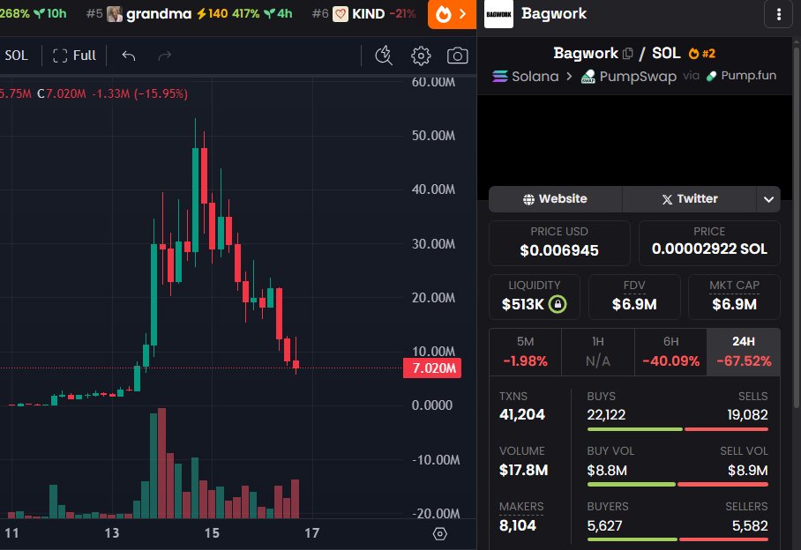Click the SOL currency toggle in chart toolbar
Viewport: 801px width, 550px height.
coord(16,56)
